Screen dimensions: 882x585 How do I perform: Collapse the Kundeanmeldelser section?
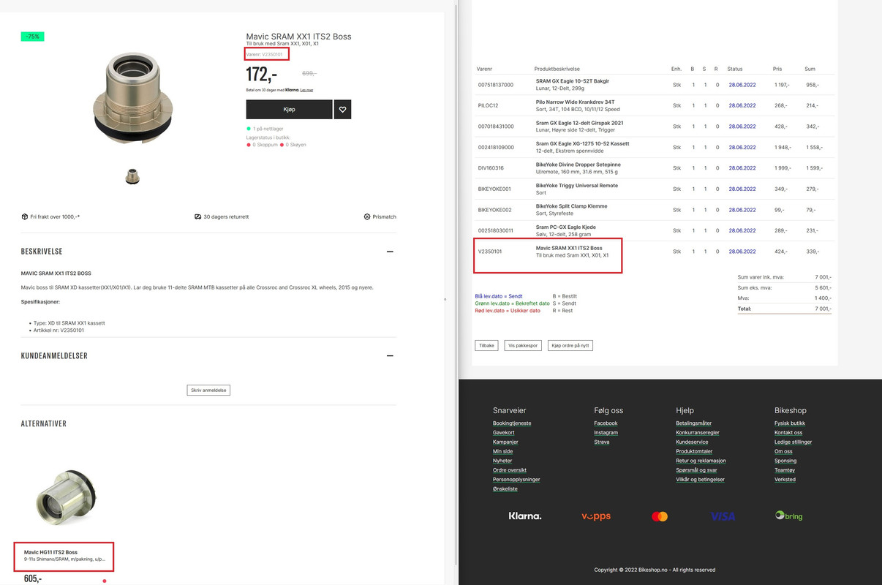point(390,356)
